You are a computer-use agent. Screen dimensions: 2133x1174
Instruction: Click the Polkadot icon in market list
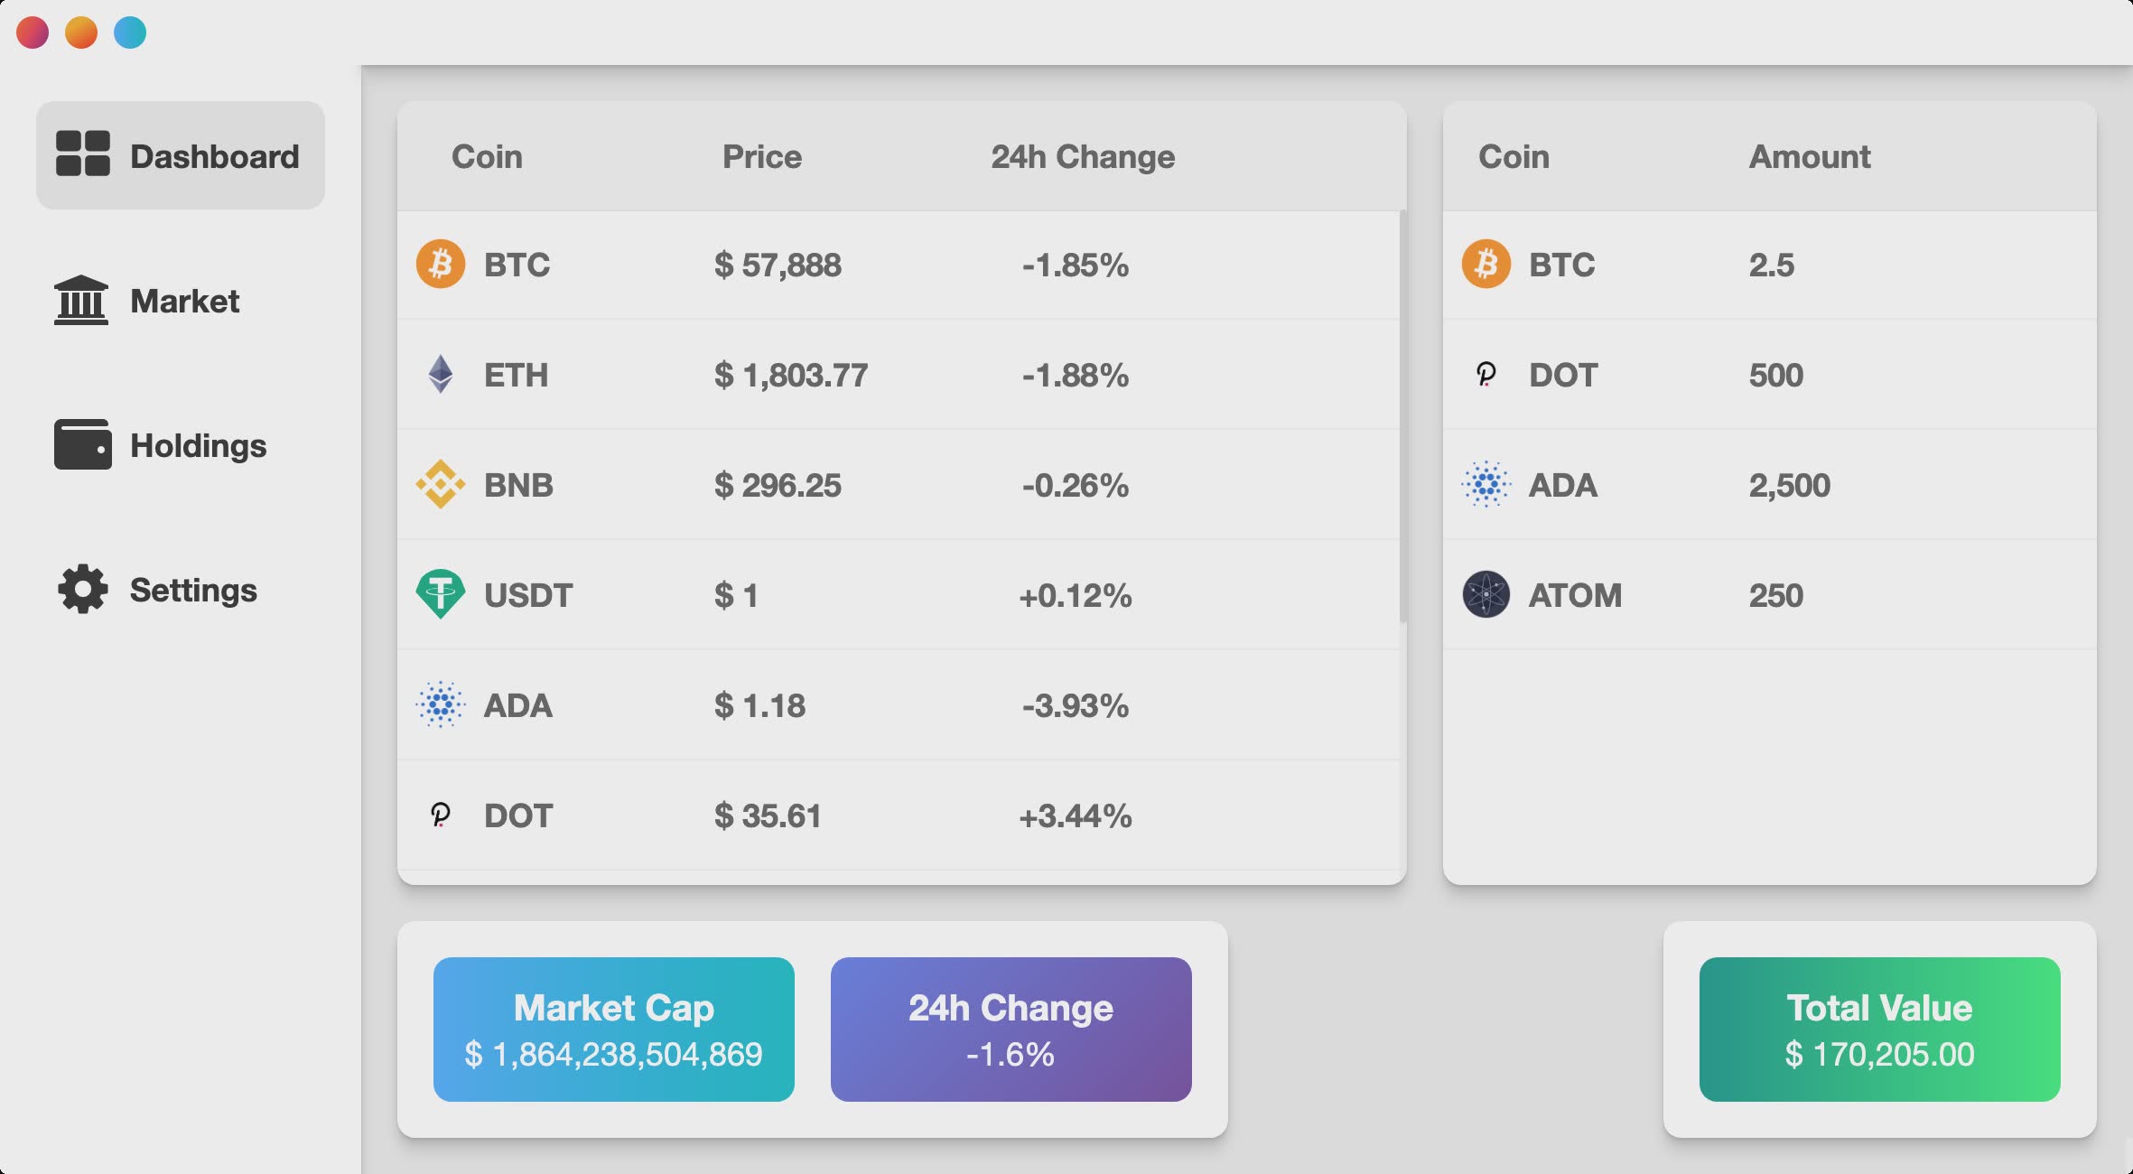tap(441, 815)
